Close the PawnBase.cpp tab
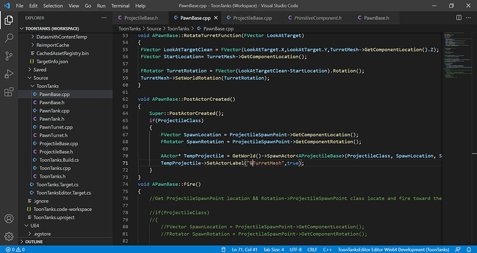 [x=216, y=18]
